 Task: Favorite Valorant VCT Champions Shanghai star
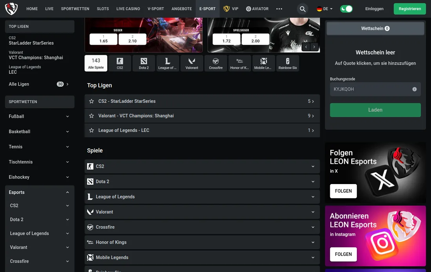(92, 116)
